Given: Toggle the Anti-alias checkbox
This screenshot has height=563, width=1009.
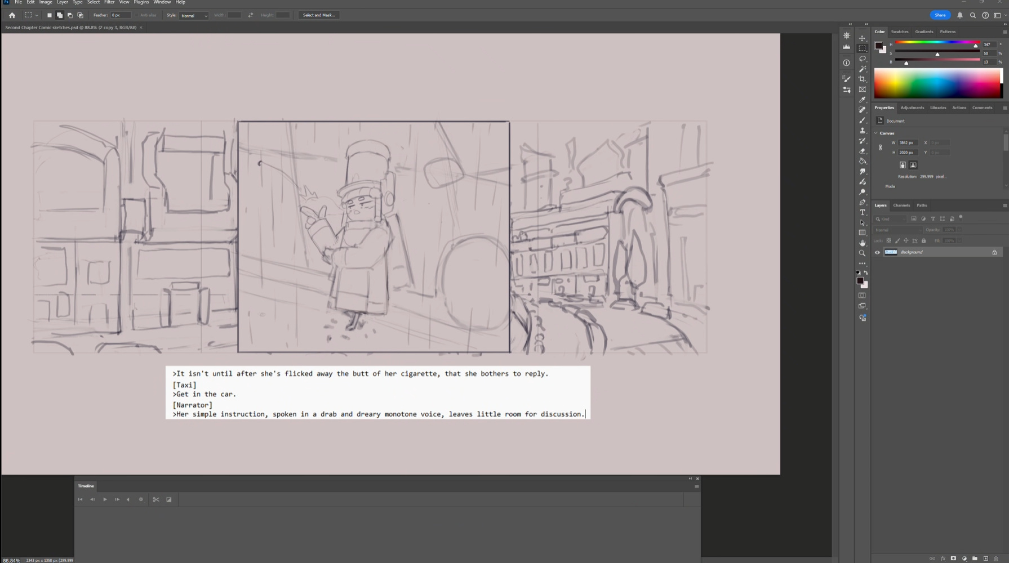Looking at the screenshot, I should pos(137,15).
